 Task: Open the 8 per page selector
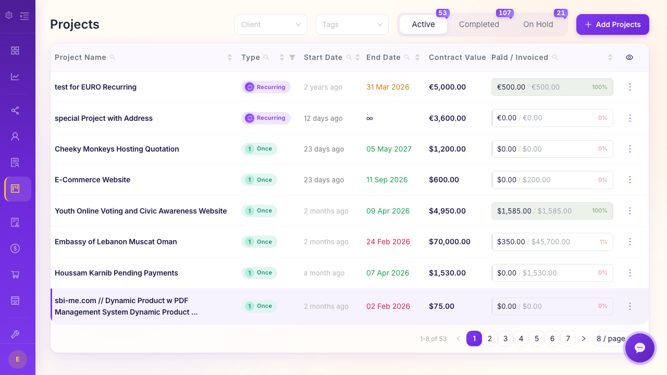click(610, 339)
